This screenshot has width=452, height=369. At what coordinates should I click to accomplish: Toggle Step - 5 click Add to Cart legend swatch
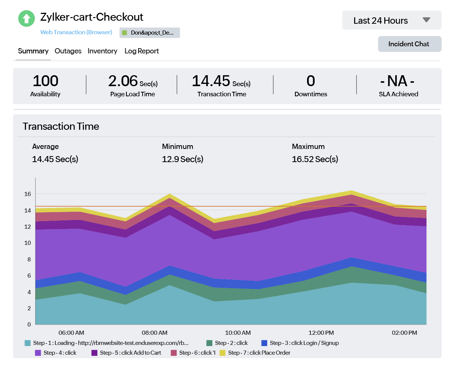(94, 353)
